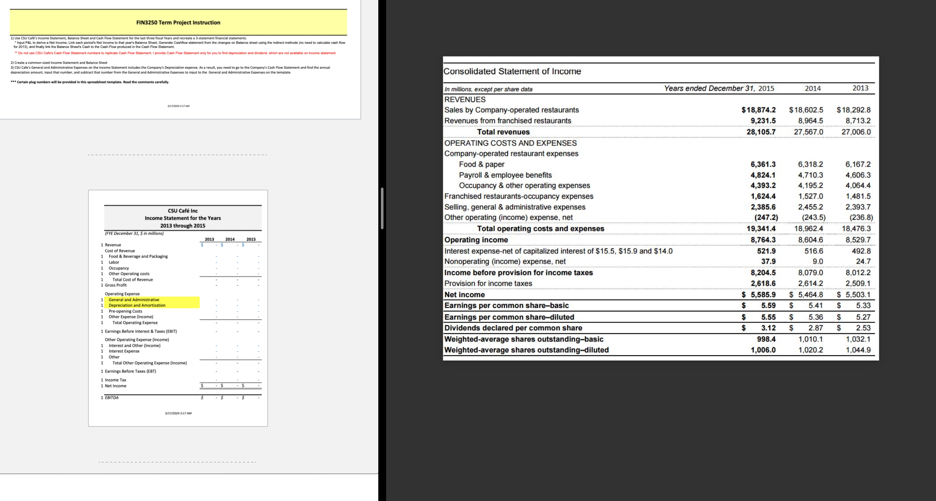This screenshot has width=936, height=501.
Task: Select the Consolidated Statement of Income title
Action: [512, 71]
